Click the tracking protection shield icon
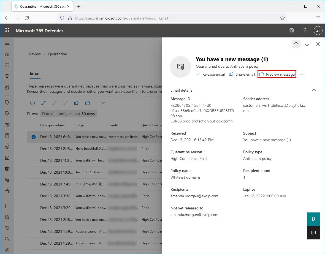Screen dimensions: 325x254 click(62, 18)
